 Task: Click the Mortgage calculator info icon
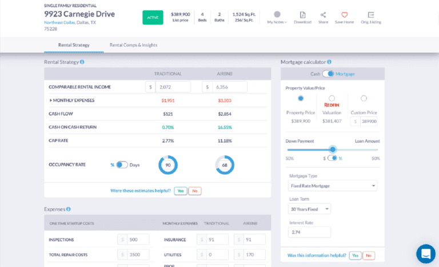[x=329, y=62]
